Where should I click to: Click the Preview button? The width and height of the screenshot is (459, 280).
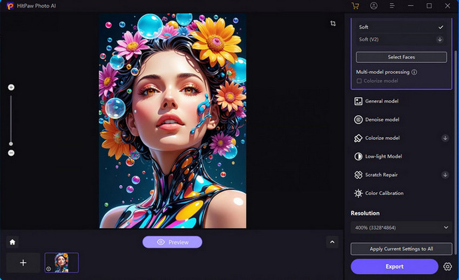tap(172, 242)
